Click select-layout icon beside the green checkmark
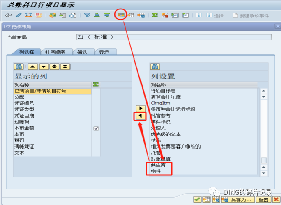The height and width of the screenshot is (205, 281). click(206, 199)
